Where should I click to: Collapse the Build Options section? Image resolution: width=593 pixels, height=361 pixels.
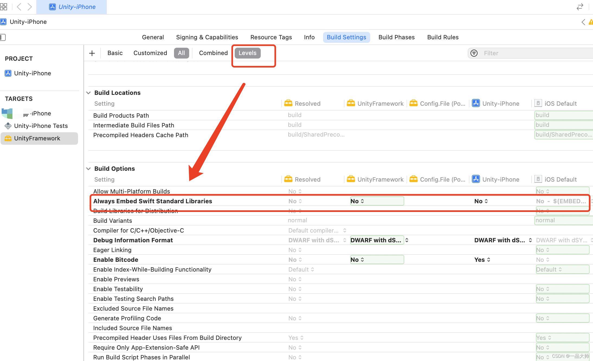[88, 169]
